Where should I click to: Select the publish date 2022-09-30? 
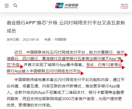[31, 40]
